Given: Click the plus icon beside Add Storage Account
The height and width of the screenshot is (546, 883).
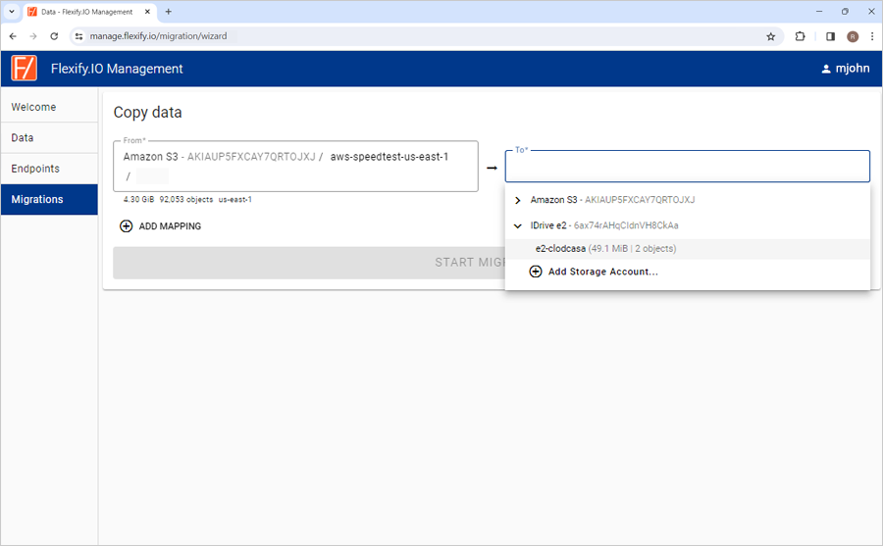Looking at the screenshot, I should pos(536,272).
